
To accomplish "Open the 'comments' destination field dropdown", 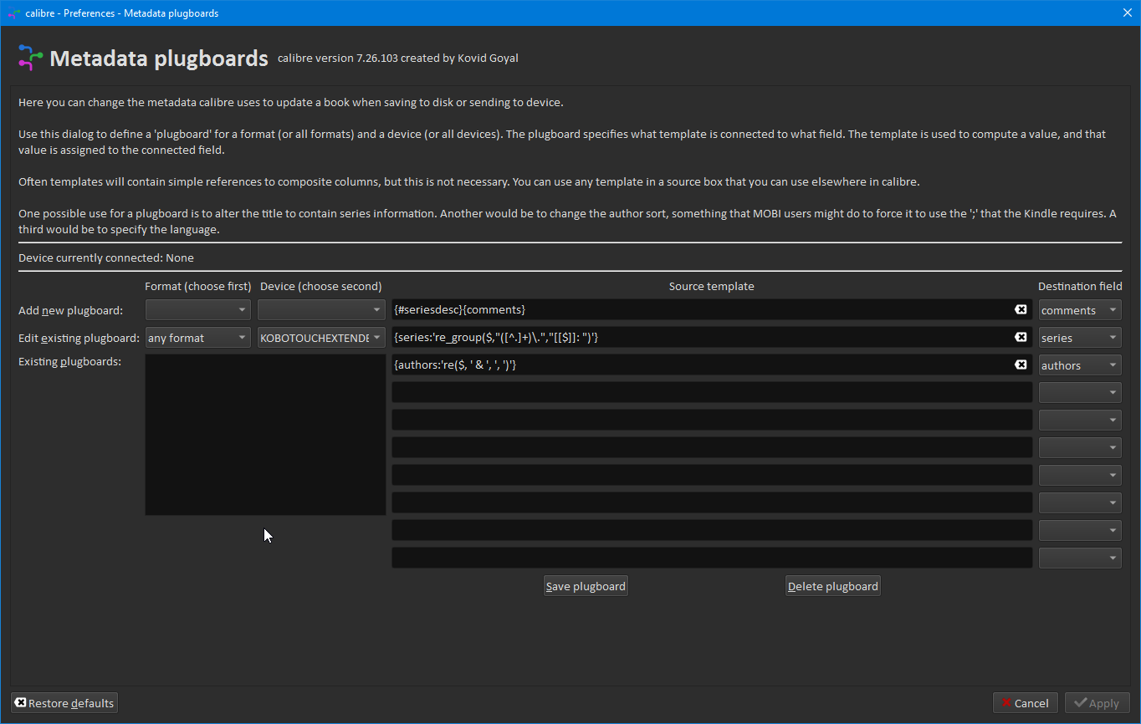I will 1080,310.
